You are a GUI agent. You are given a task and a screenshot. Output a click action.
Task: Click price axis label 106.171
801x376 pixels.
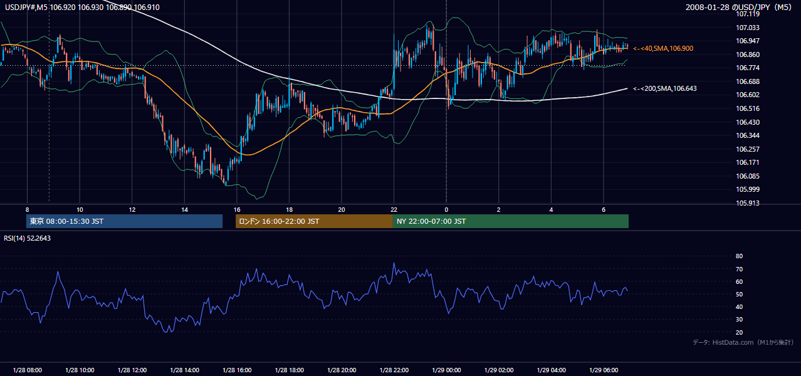point(748,162)
